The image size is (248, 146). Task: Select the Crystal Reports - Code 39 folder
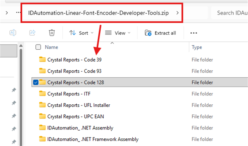[x=75, y=60]
